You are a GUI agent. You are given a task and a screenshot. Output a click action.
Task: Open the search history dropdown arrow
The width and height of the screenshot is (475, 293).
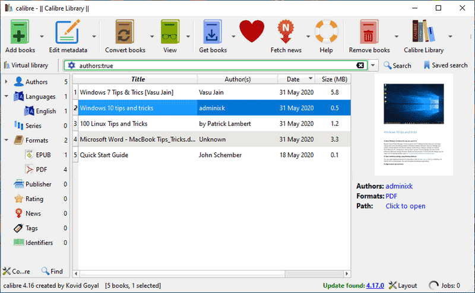pyautogui.click(x=373, y=65)
